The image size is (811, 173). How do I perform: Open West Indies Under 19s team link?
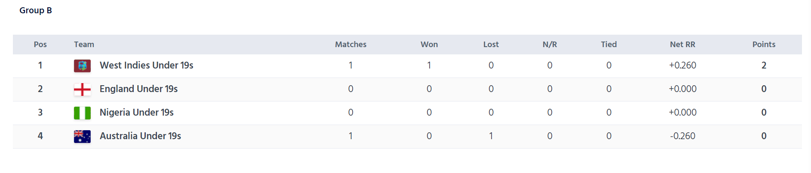coord(147,65)
